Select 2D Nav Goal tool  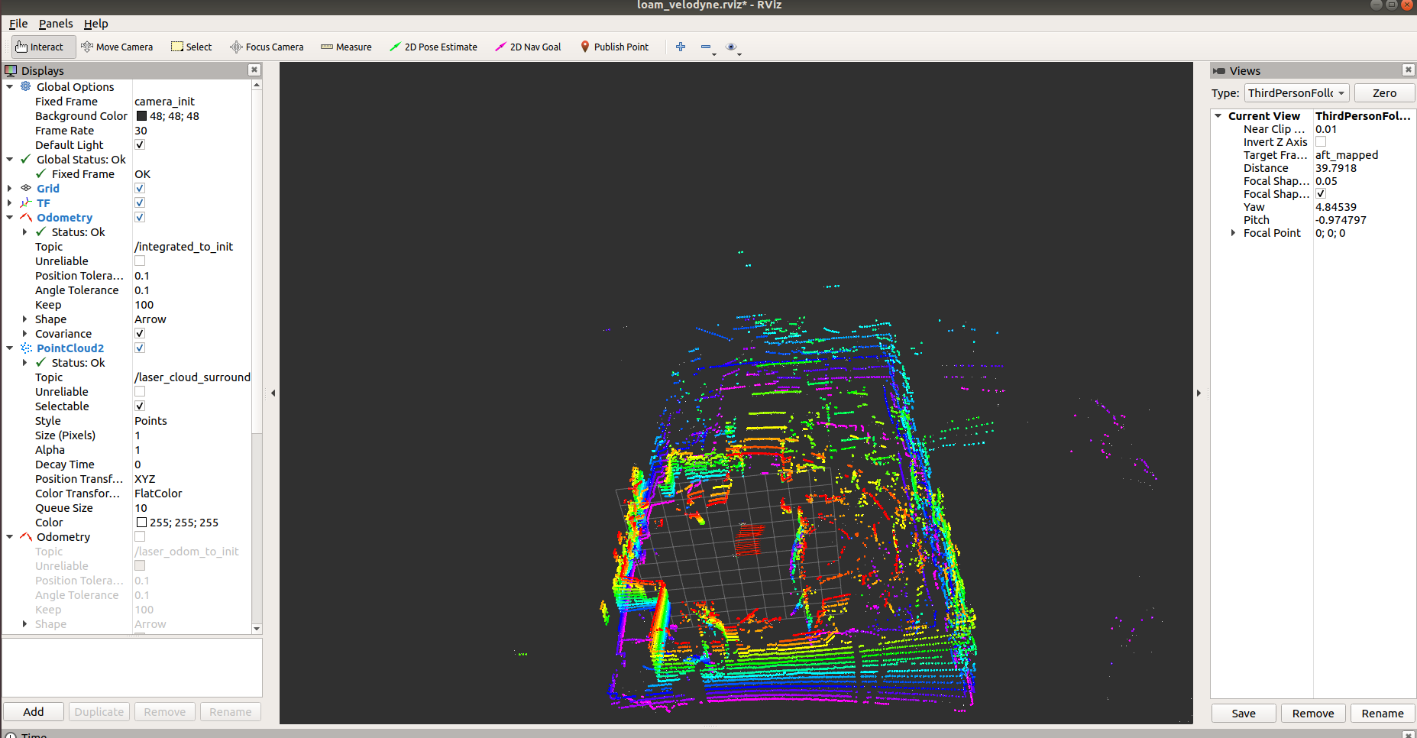(528, 47)
